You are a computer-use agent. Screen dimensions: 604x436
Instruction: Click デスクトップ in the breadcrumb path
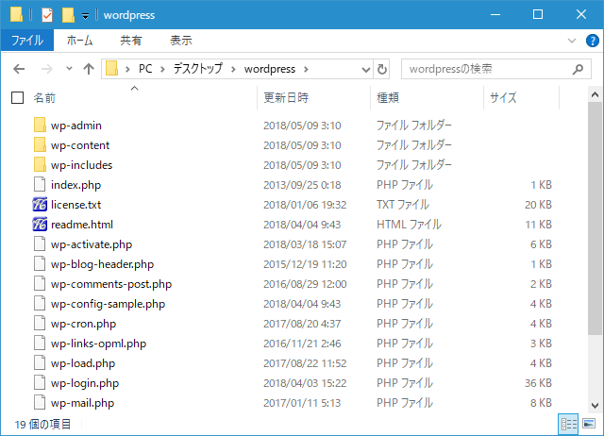(x=197, y=69)
